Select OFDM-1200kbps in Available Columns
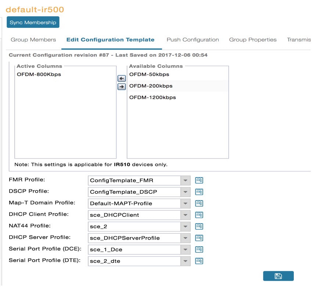Screen dimensions: 321x287 [x=152, y=97]
